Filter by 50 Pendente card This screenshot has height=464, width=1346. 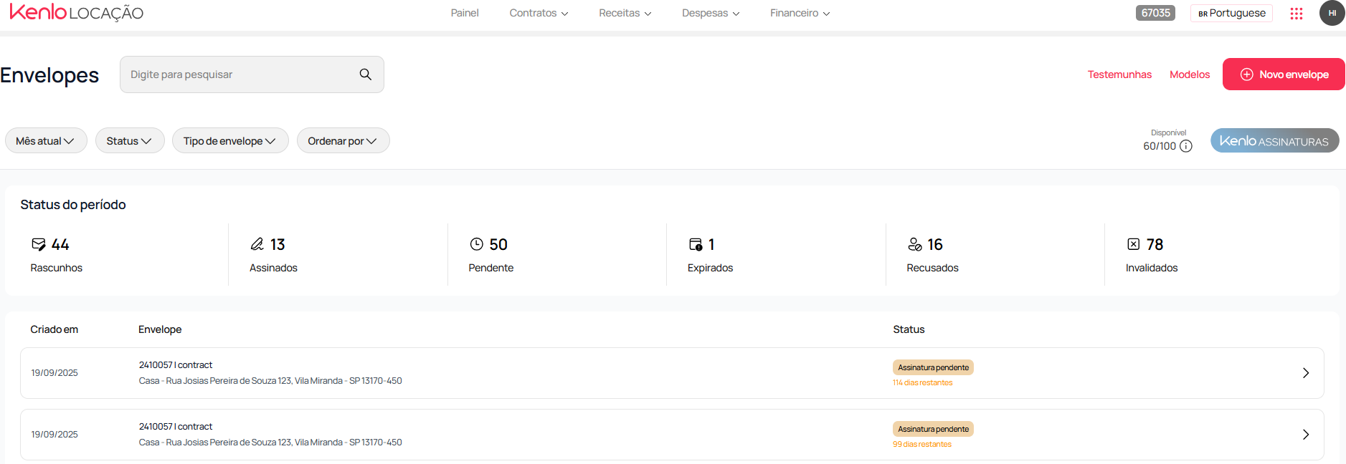(557, 255)
